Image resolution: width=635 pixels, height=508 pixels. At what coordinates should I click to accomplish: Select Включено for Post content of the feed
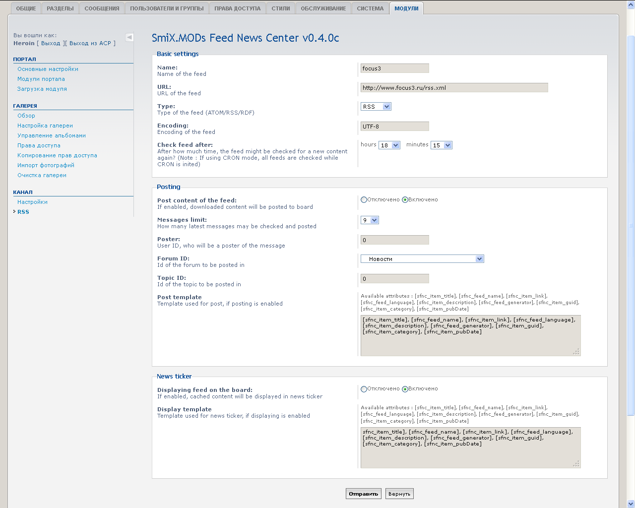point(405,200)
